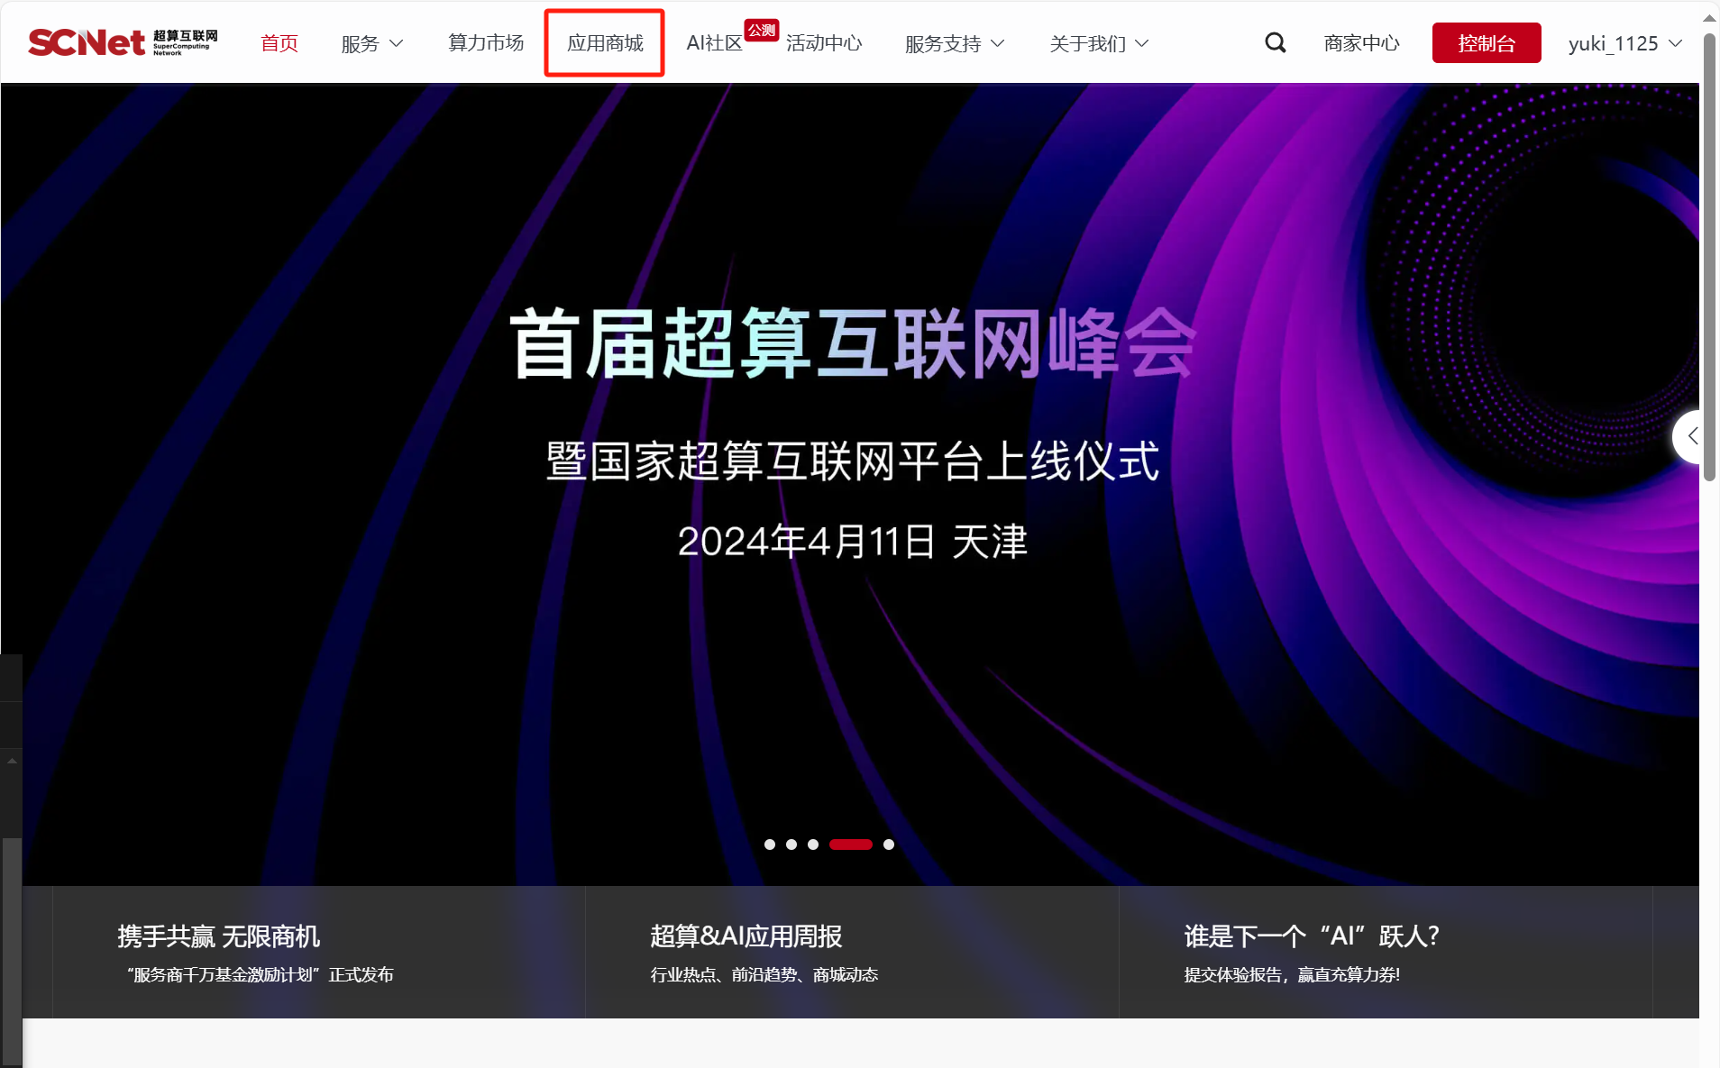Click the side panel collapse arrow
This screenshot has width=1720, height=1068.
click(x=1692, y=436)
